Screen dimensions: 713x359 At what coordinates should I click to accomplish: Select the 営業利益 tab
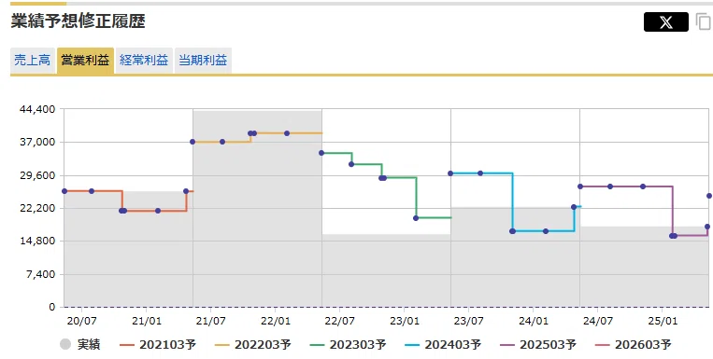pyautogui.click(x=85, y=61)
